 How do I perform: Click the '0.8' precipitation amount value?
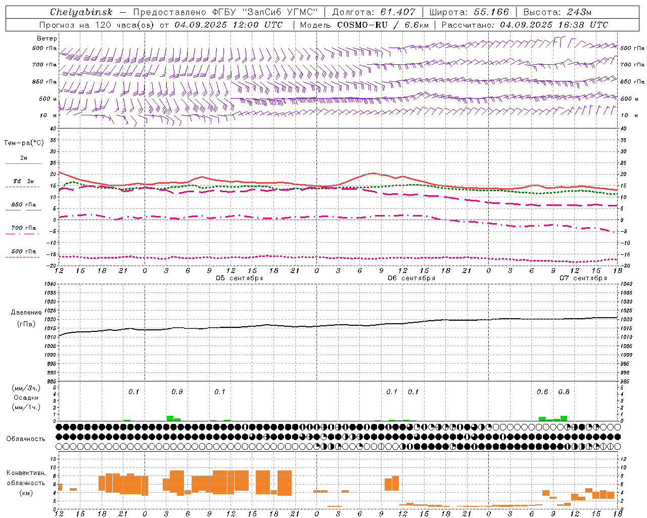(x=564, y=392)
